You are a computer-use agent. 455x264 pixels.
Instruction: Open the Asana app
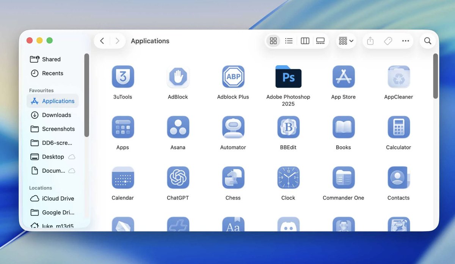tap(178, 127)
